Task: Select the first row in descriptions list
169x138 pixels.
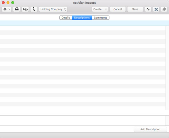Action: (82, 28)
